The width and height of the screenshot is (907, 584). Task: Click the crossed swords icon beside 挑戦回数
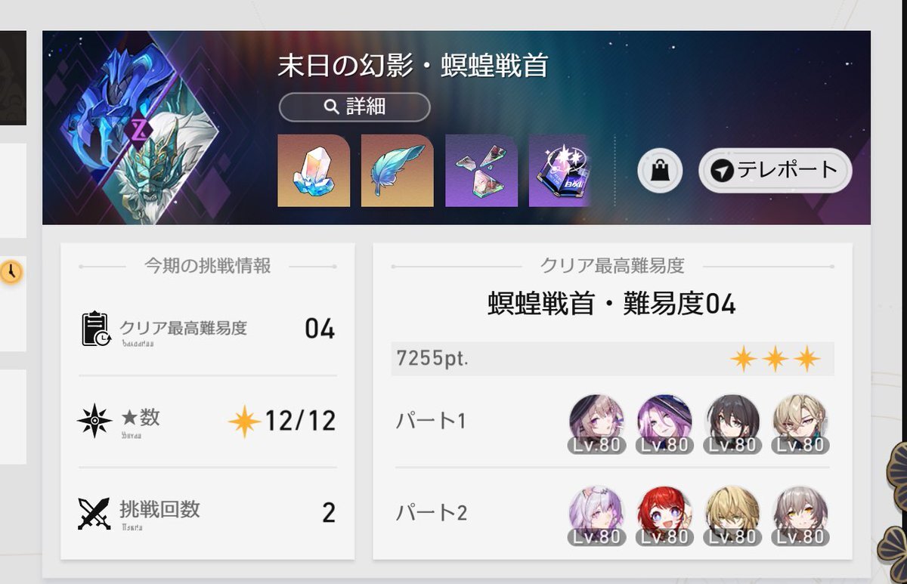(x=95, y=513)
